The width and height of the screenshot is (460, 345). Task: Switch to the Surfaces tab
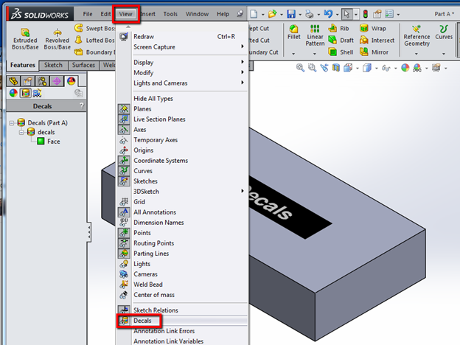[83, 65]
